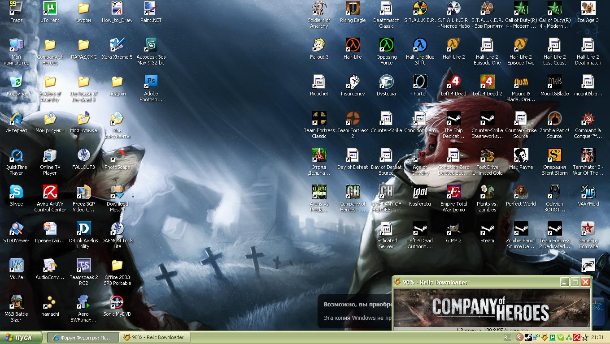Click the Company of Heroes banner image
610x344 pixels.
pos(491,309)
